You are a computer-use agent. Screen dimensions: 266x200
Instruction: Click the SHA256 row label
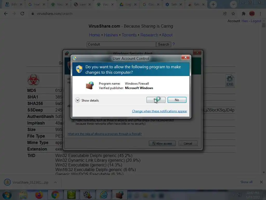tap(35, 104)
